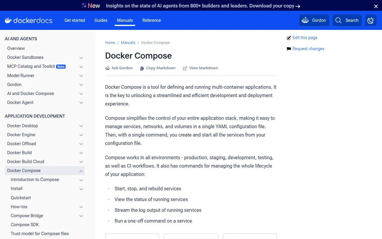Viewport: 382px width, 239px height.
Task: Expand AI and Docker Compose chevron
Action: [81, 94]
